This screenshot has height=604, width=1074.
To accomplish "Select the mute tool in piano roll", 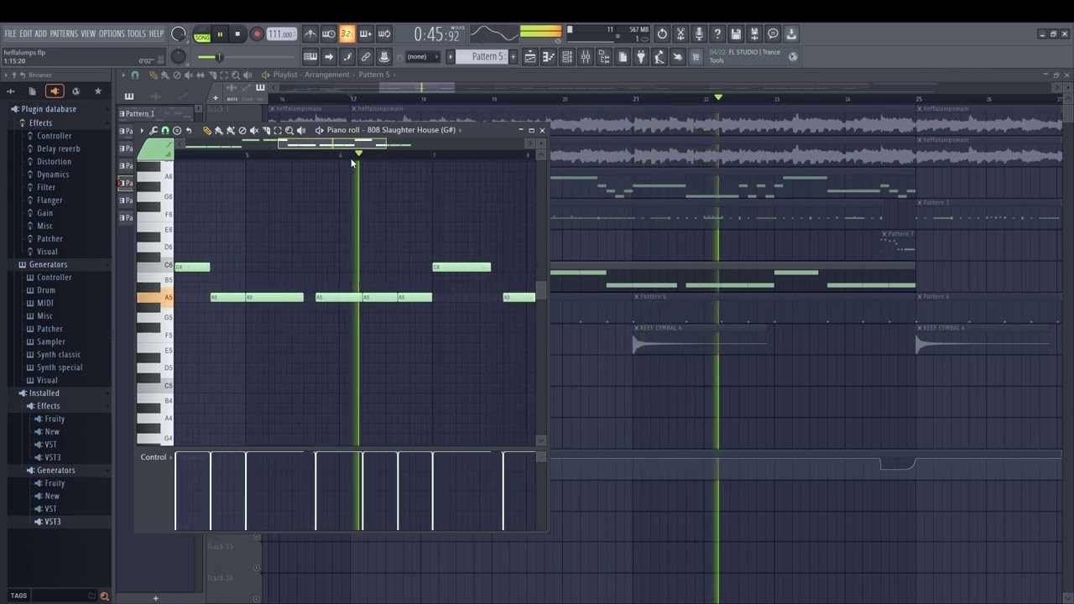I will coord(254,131).
